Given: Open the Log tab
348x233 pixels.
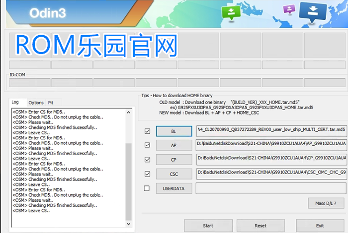Looking at the screenshot, I should (x=15, y=102).
